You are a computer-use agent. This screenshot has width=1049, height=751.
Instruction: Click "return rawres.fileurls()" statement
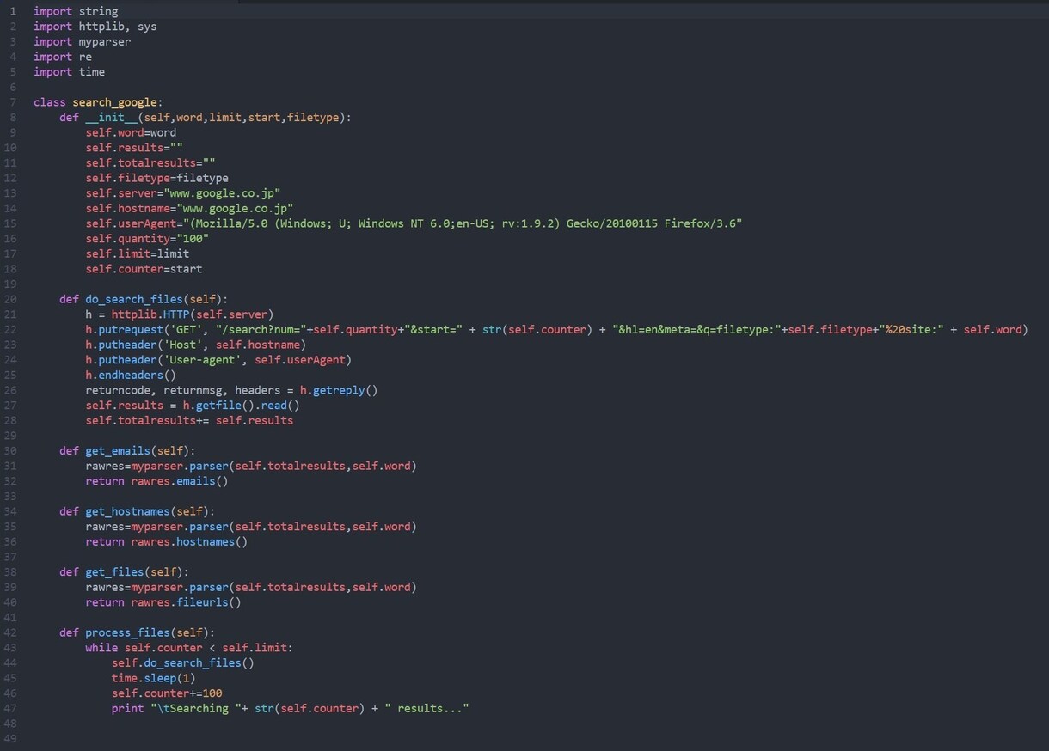(163, 602)
